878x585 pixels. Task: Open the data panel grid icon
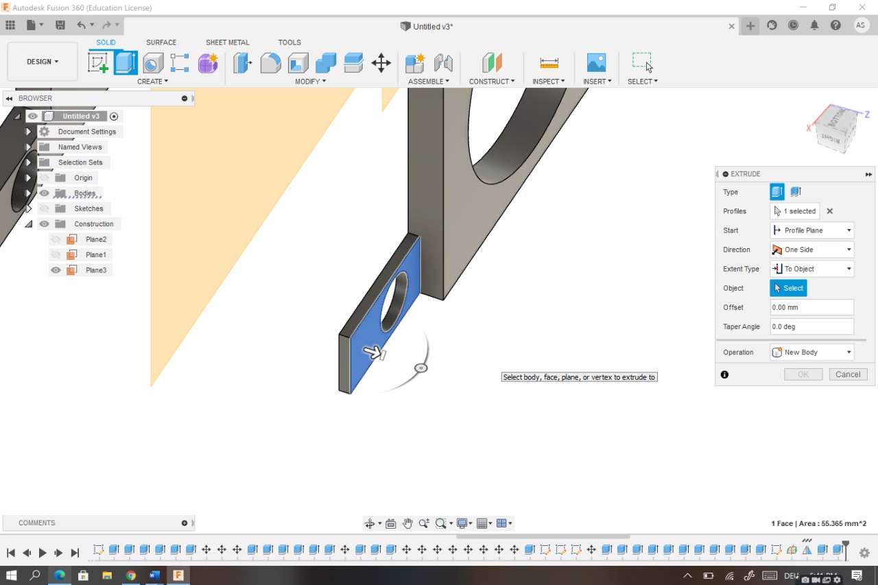pyautogui.click(x=10, y=25)
